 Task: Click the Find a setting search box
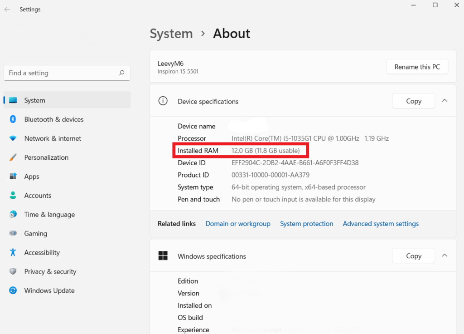[67, 73]
